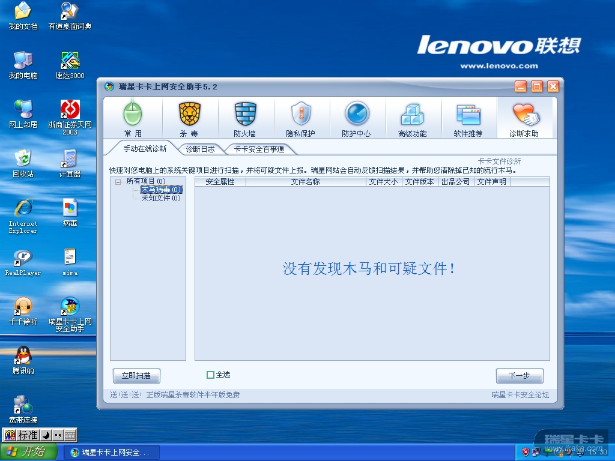Click the 文件版本 column header
This screenshot has width=615, height=461.
click(x=420, y=182)
